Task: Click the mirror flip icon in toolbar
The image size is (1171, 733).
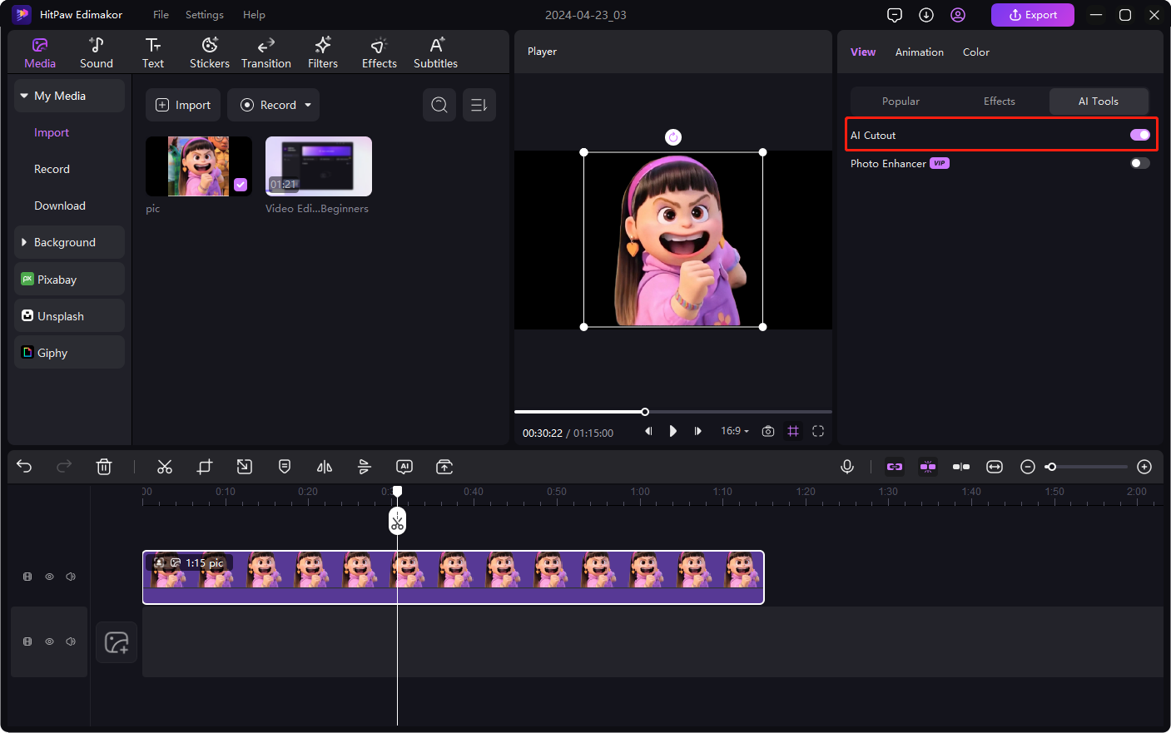Action: tap(325, 467)
